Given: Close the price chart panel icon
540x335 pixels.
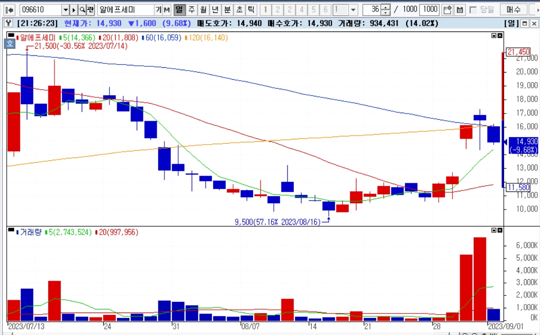Looking at the screenshot, I should click(x=500, y=36).
